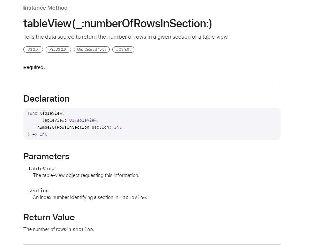
Task: Click the tvOS 9.0+ availability badge
Action: click(x=123, y=49)
